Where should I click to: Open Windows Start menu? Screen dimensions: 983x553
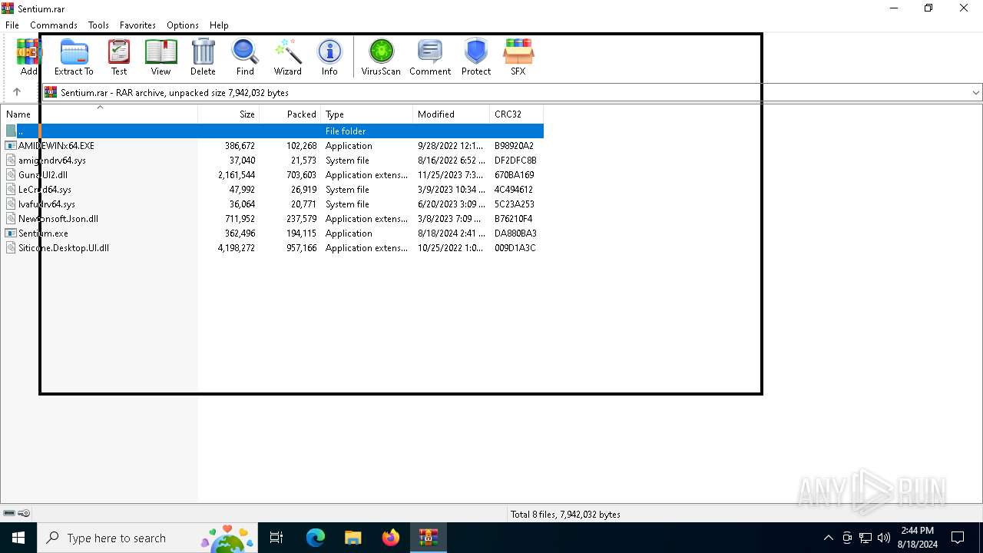[x=18, y=538]
